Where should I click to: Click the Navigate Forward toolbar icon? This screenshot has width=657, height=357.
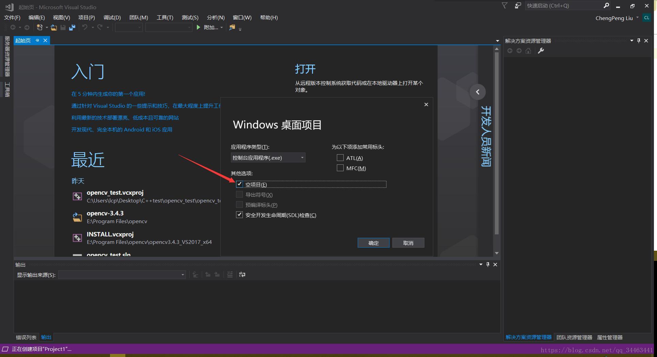click(27, 27)
